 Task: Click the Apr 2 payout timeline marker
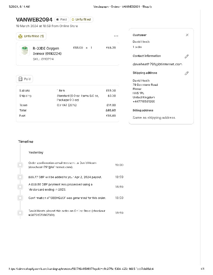20,177
